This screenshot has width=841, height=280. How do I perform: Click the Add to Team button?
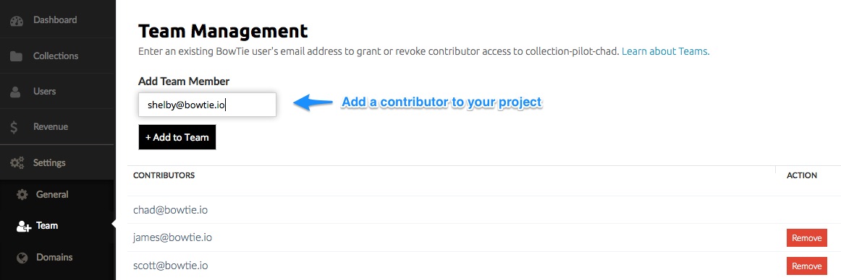click(x=177, y=137)
